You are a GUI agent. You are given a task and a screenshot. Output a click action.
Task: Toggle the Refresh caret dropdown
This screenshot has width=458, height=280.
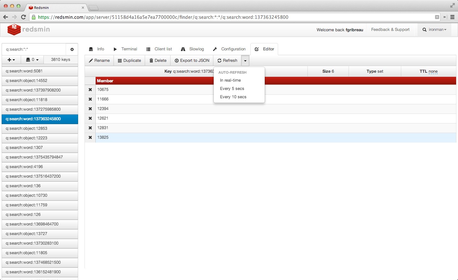coord(245,61)
